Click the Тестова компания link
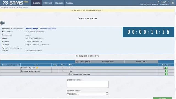 coord(48,29)
